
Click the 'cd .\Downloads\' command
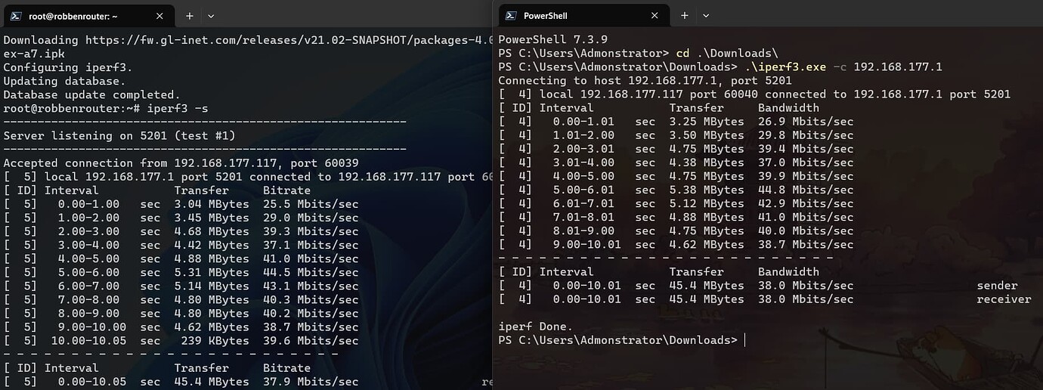(727, 53)
